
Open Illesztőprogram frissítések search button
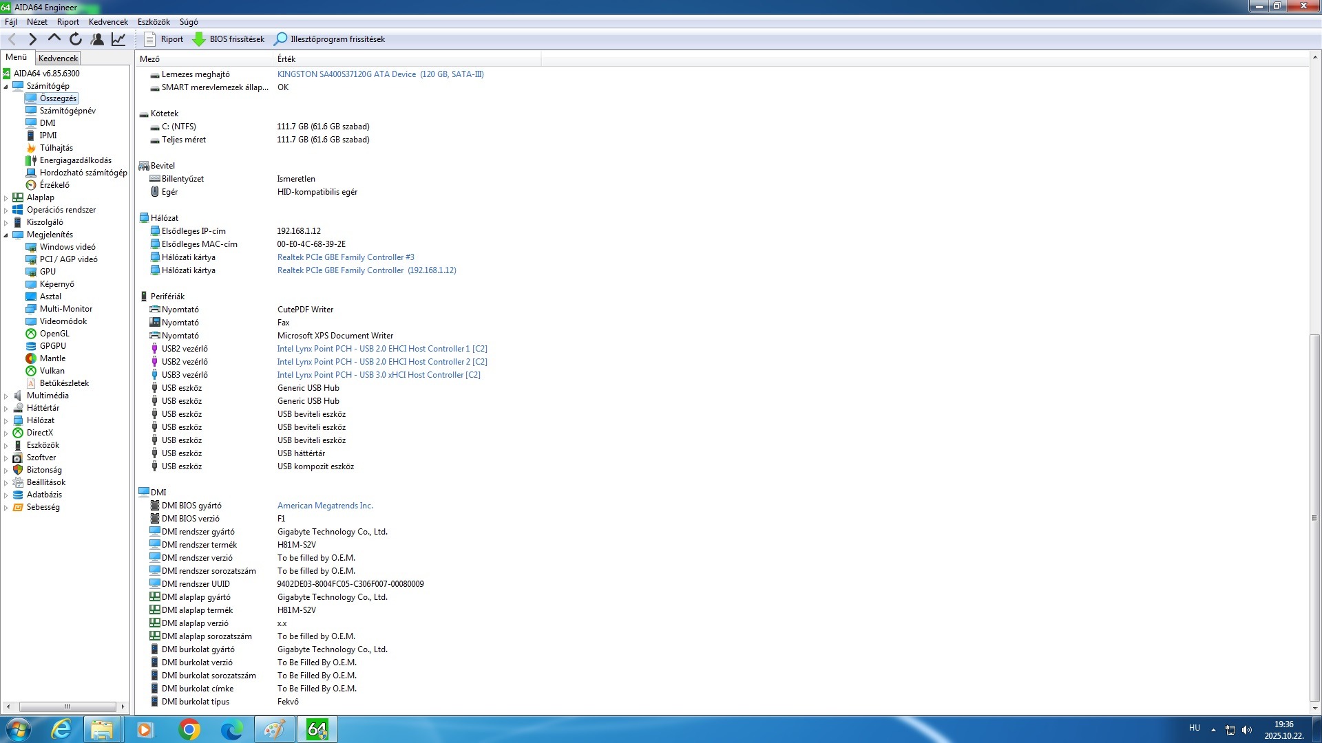(330, 39)
